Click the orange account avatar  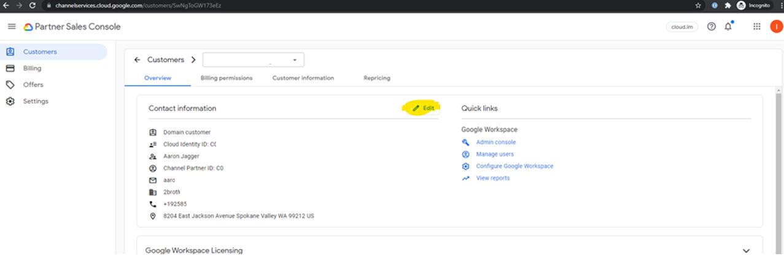775,27
